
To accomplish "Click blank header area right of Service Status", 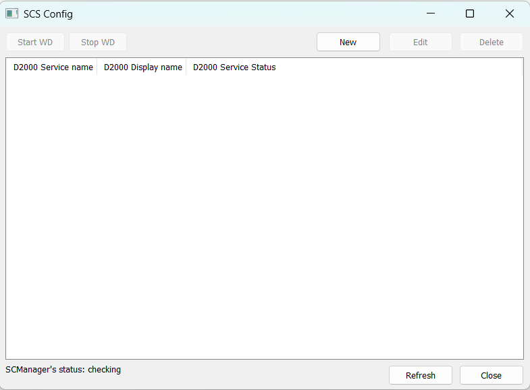I will [398, 67].
